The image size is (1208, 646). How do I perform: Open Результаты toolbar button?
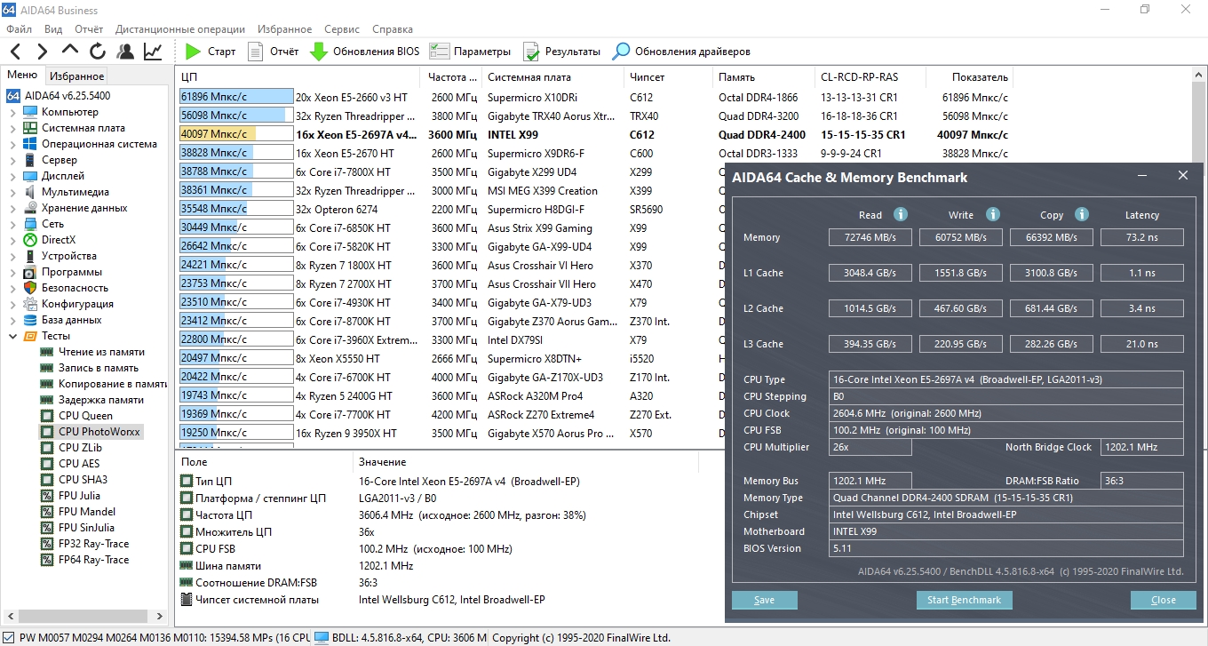pos(561,52)
